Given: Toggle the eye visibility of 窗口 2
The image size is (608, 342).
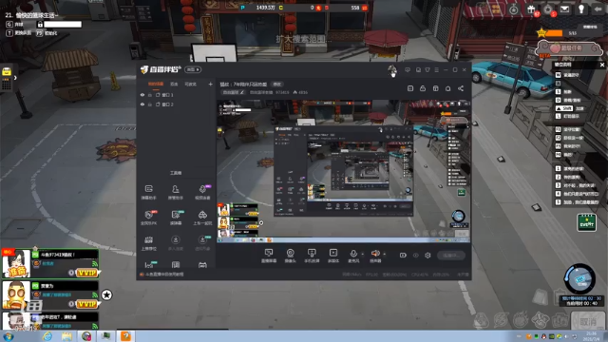Looking at the screenshot, I should pos(142,104).
